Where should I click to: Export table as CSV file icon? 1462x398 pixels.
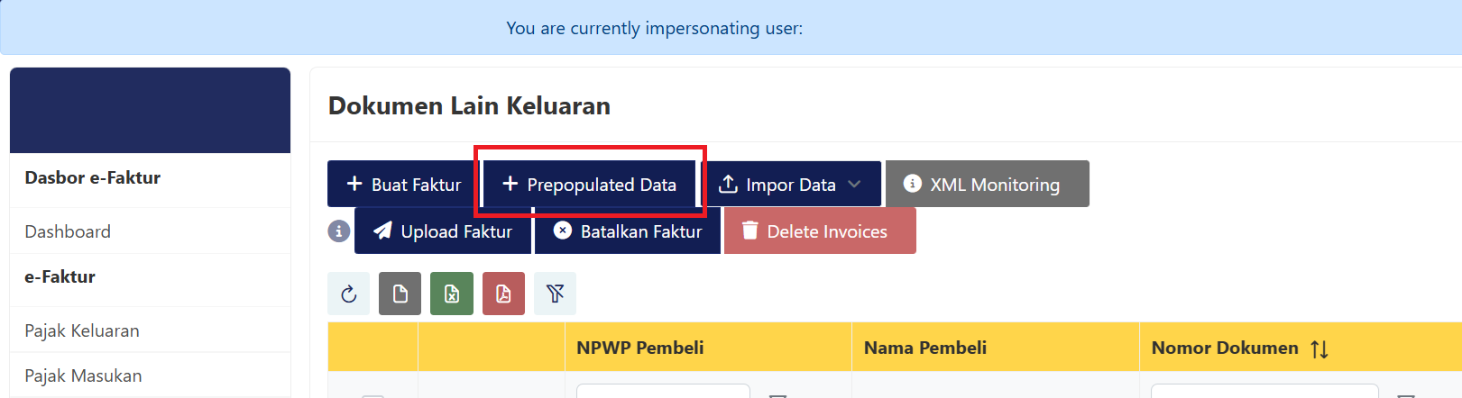pos(400,294)
